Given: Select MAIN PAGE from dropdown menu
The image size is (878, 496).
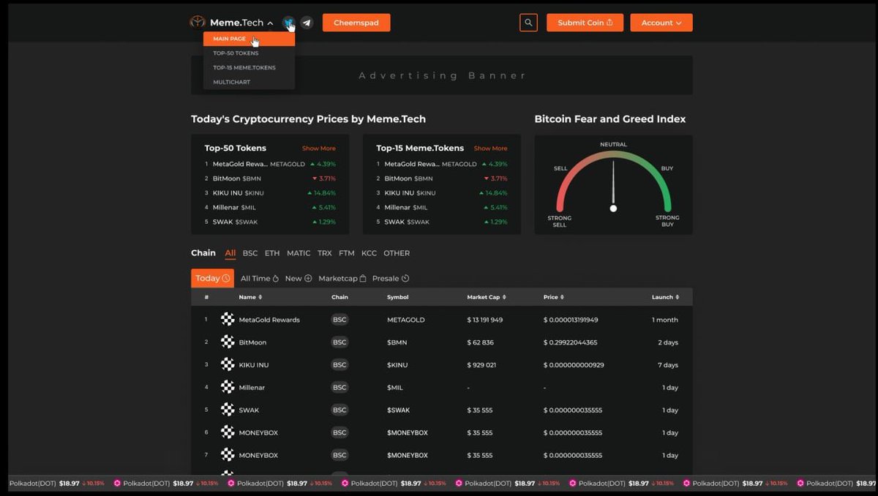Looking at the screenshot, I should pos(249,39).
